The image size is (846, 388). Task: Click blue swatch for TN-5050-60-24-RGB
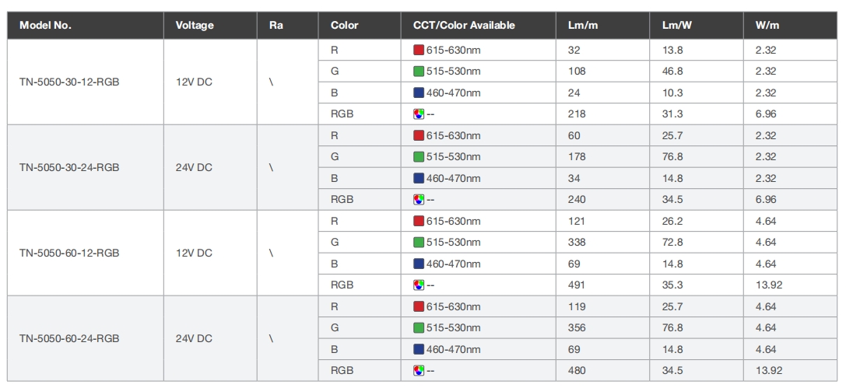click(x=419, y=349)
